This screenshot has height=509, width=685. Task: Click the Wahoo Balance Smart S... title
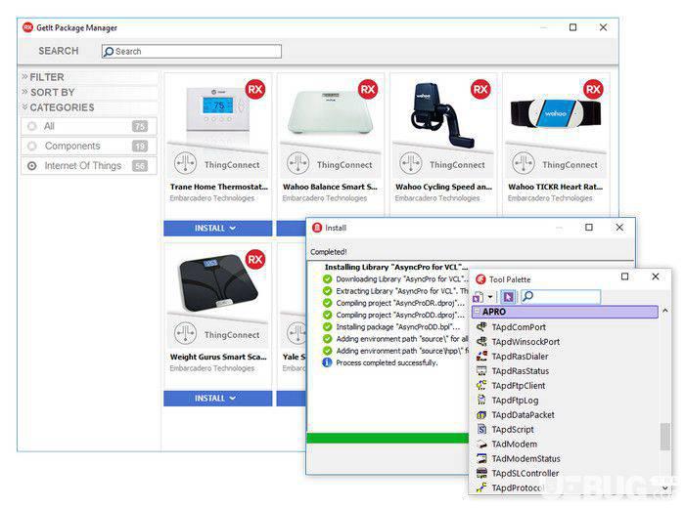tap(330, 187)
